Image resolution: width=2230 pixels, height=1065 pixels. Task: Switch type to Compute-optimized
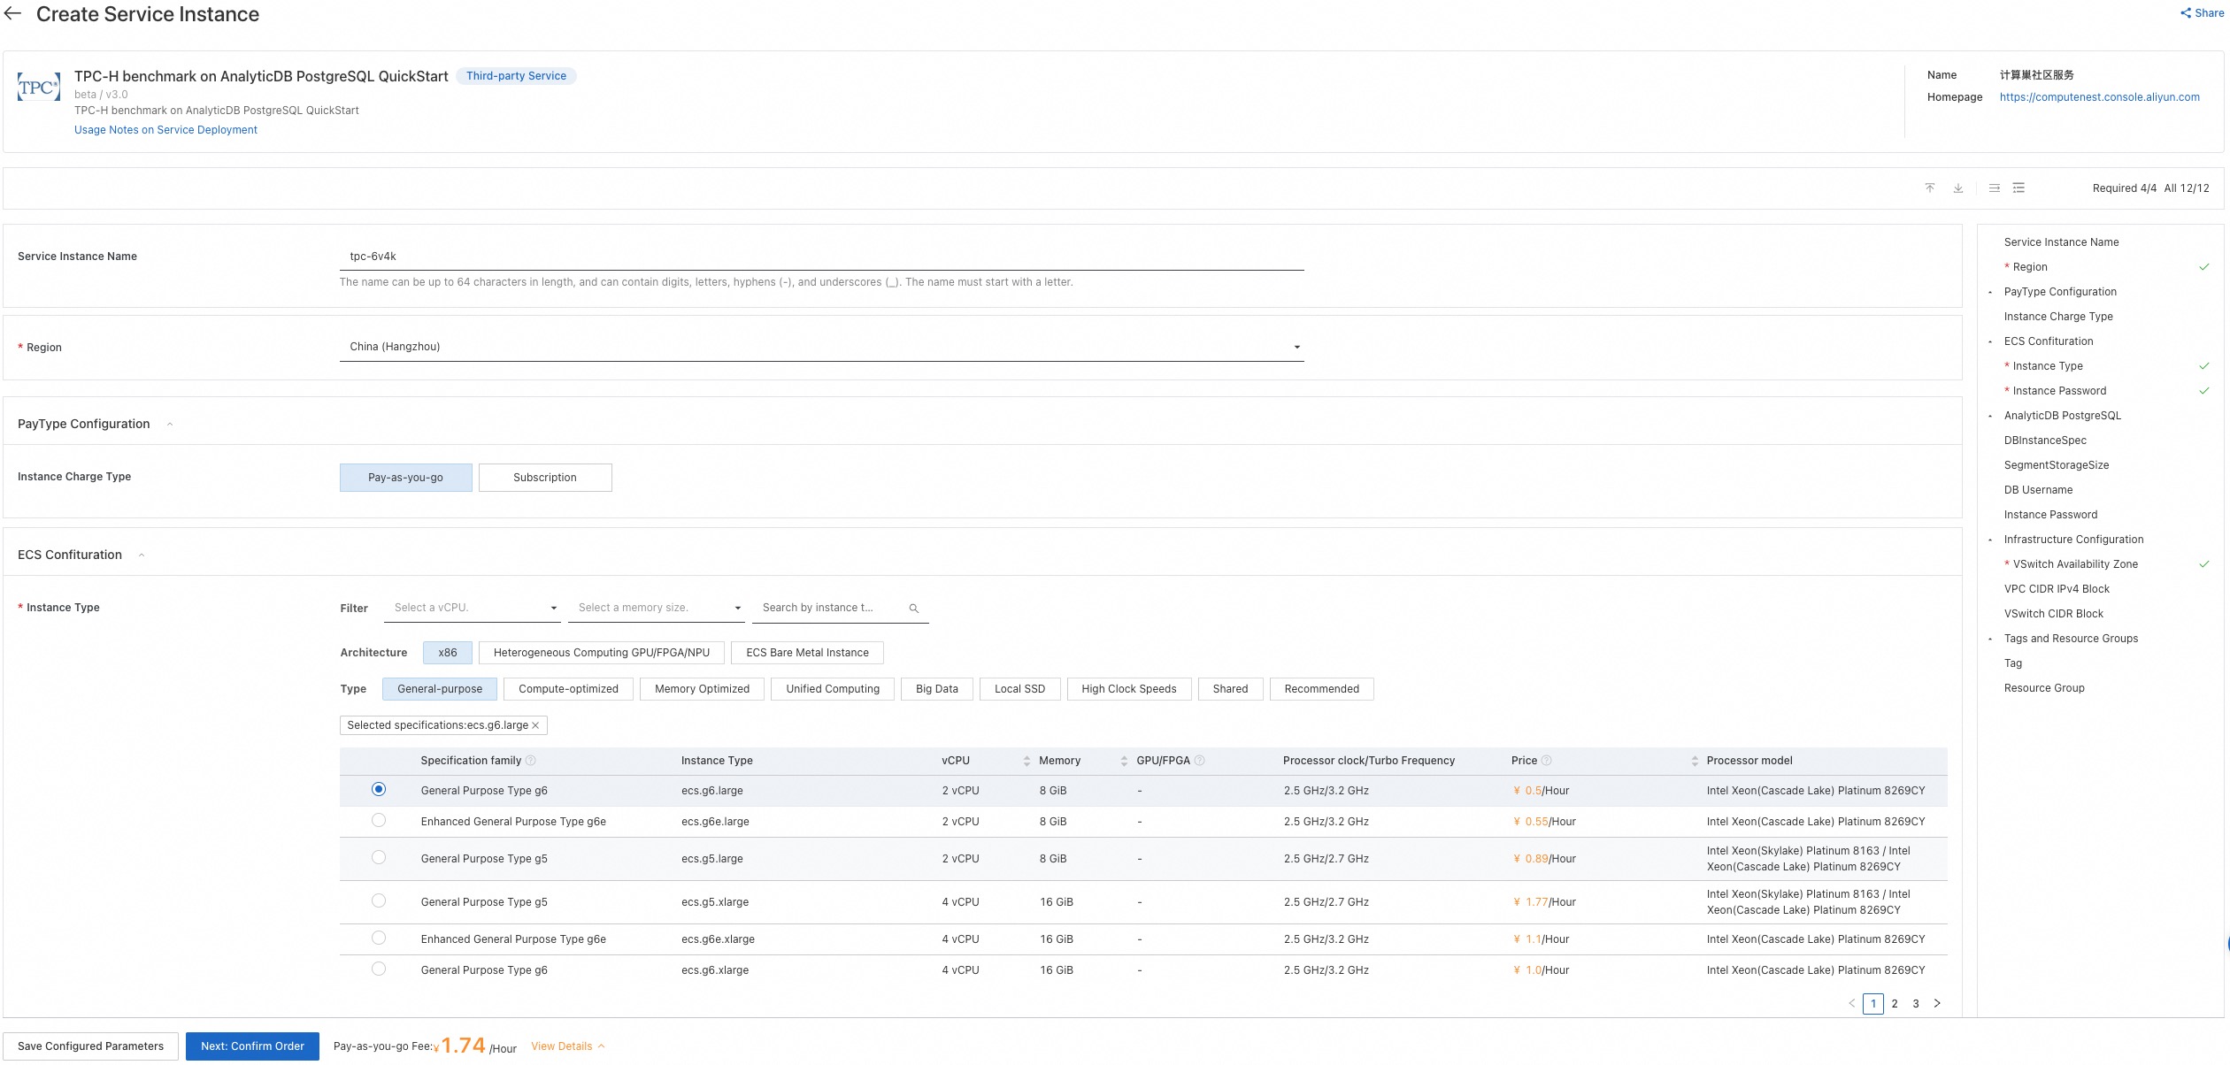[569, 689]
